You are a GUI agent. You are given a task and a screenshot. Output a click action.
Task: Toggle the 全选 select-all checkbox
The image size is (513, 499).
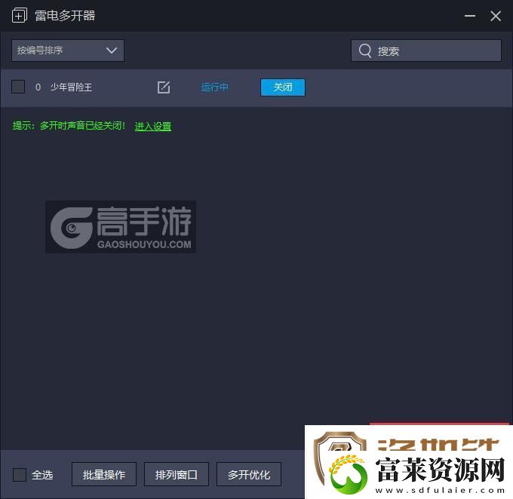pyautogui.click(x=20, y=474)
